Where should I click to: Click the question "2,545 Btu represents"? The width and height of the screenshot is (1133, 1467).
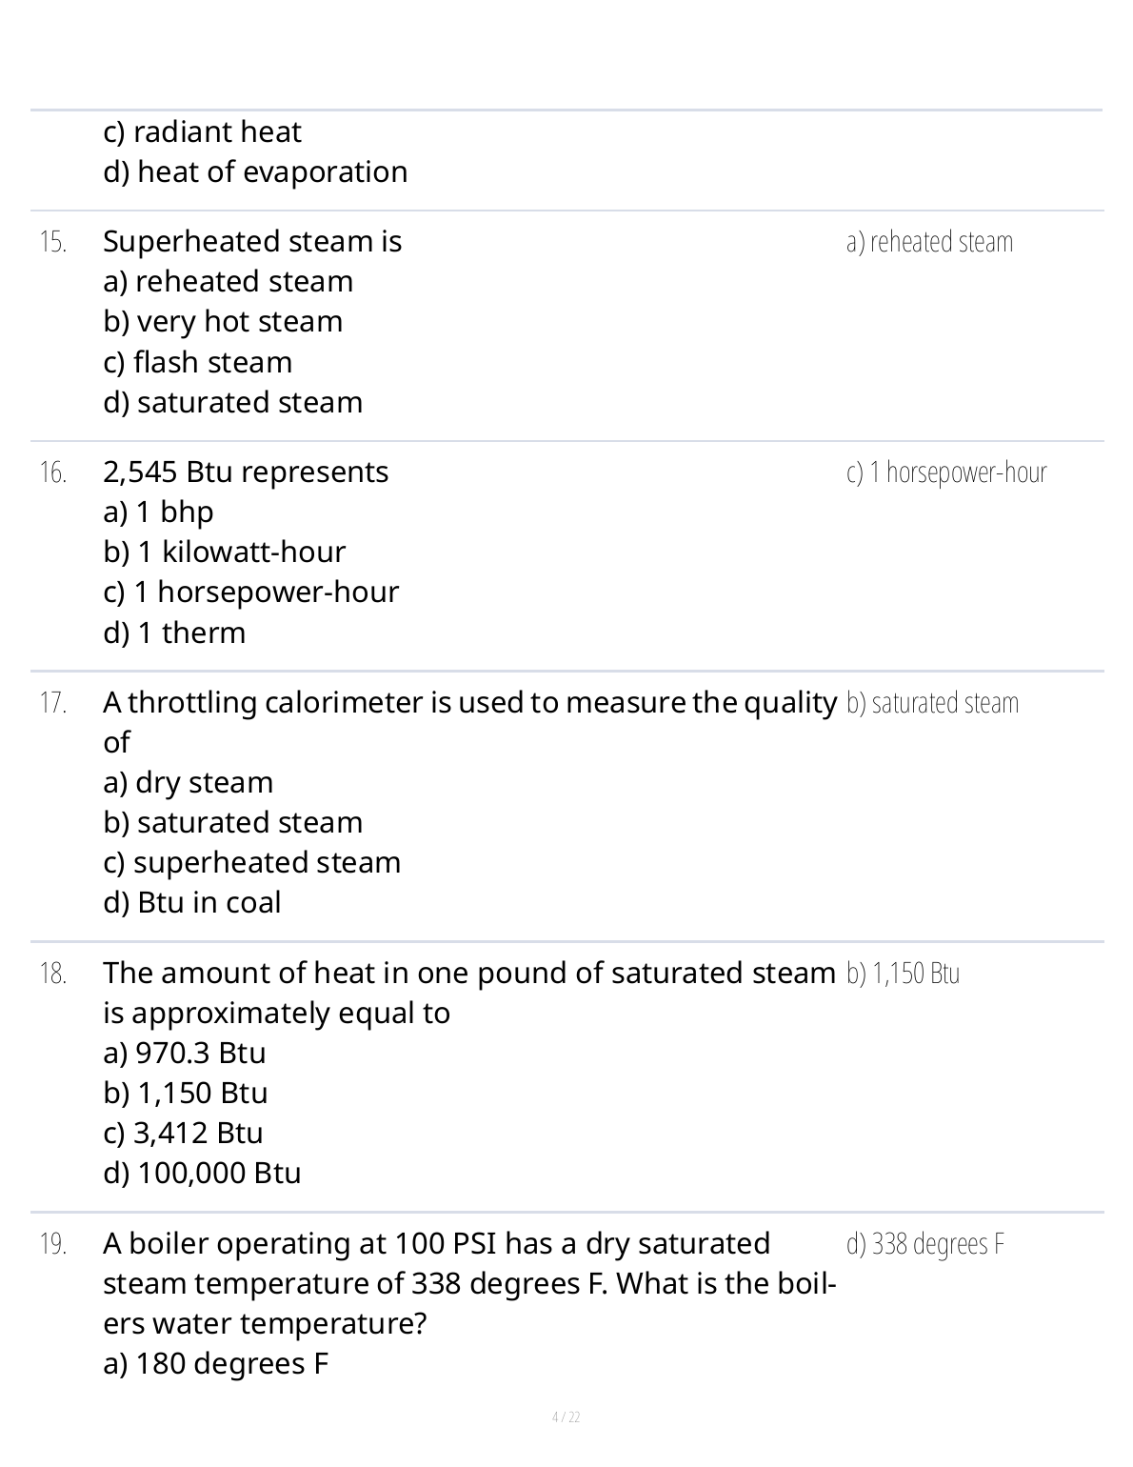coord(246,472)
